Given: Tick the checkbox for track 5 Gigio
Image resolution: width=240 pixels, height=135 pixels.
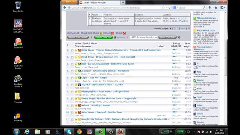Looking at the screenshot, I should click(72, 78).
